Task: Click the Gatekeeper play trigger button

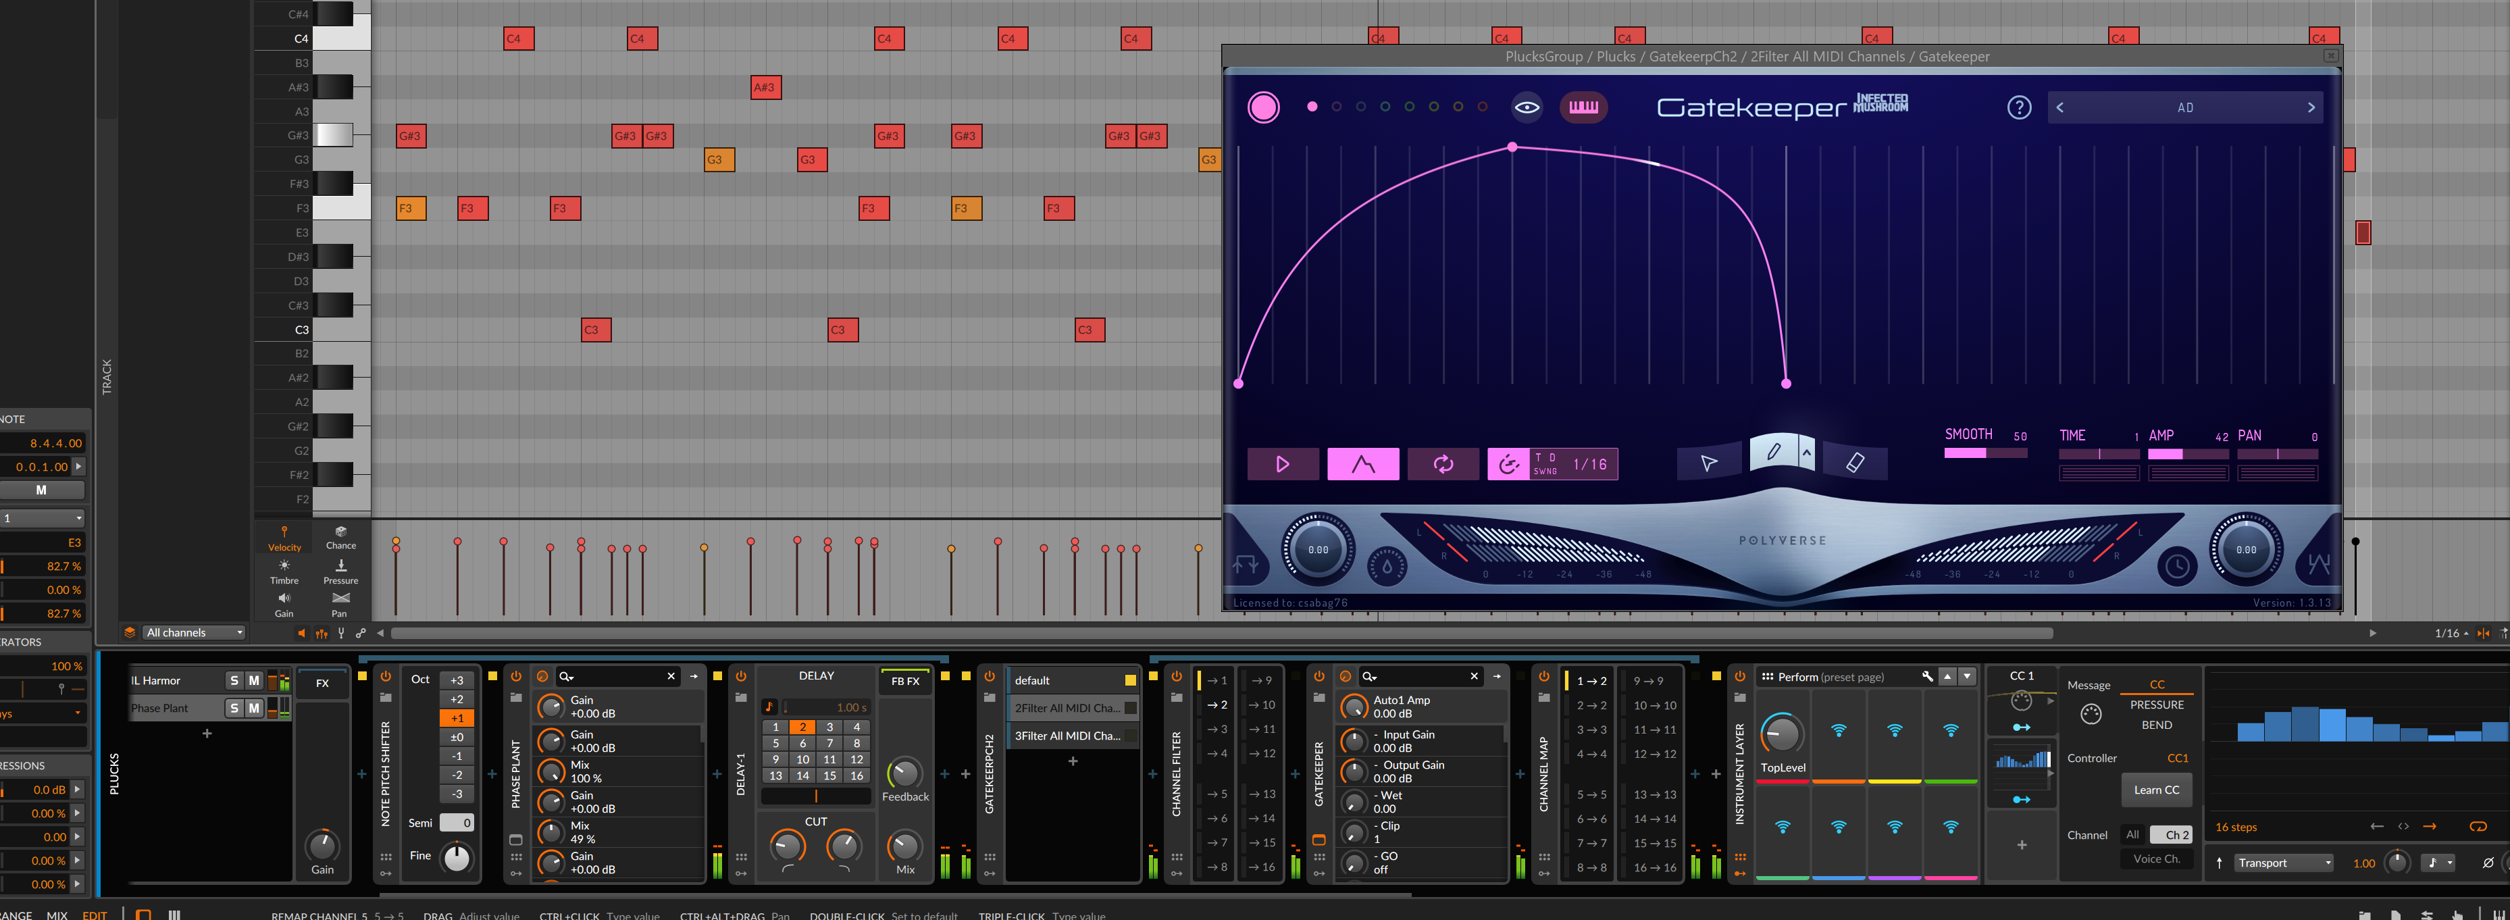Action: 1283,464
